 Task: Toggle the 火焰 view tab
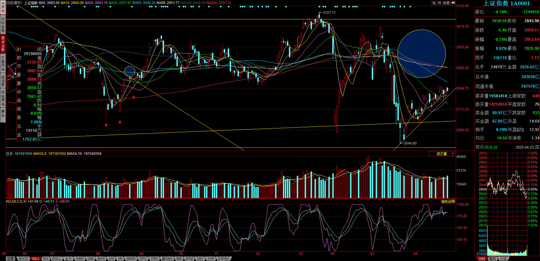503,259
